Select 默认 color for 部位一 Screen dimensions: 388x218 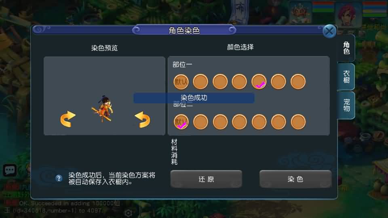tap(181, 82)
